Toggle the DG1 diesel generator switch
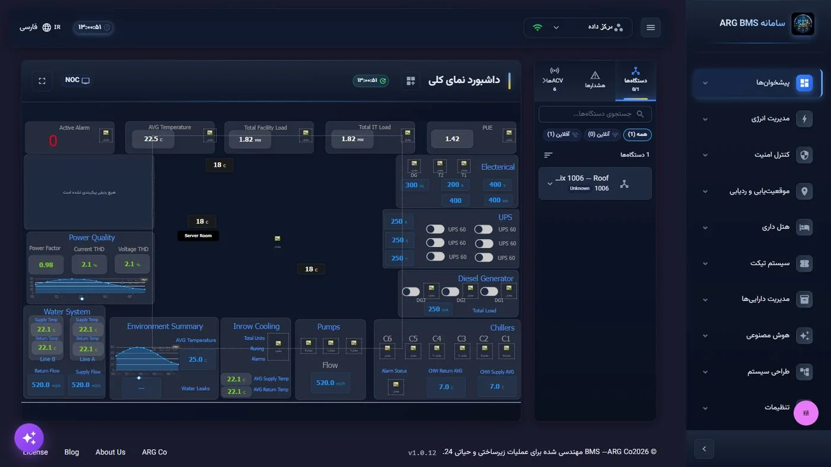The image size is (831, 467). coord(489,292)
